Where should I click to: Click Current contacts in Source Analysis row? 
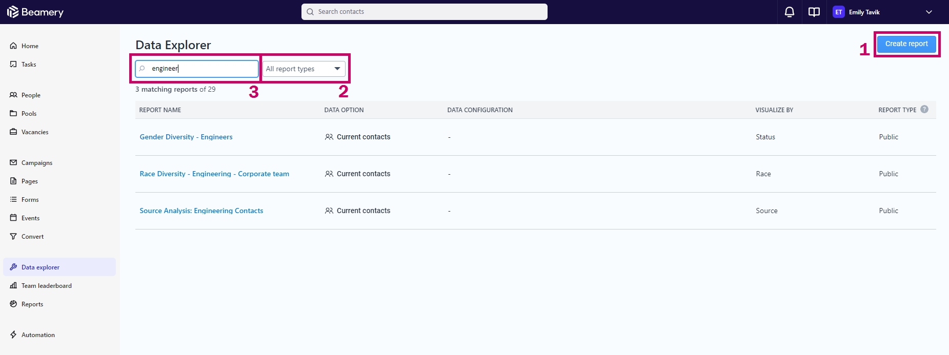(358, 211)
